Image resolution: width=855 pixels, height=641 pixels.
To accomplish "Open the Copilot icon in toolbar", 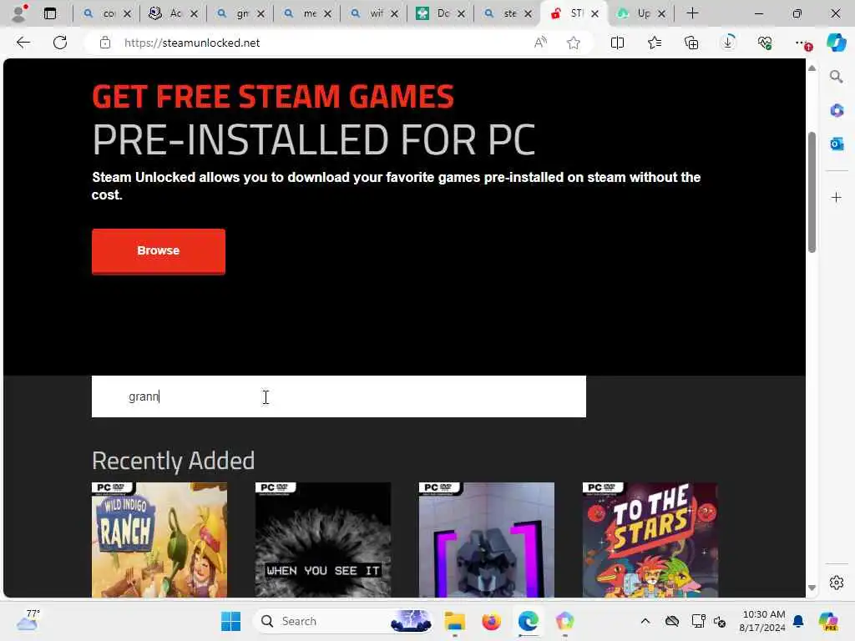I will (836, 43).
